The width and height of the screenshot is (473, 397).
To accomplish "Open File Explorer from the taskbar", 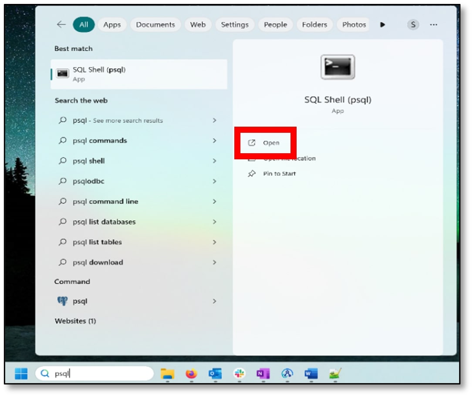I will 167,374.
